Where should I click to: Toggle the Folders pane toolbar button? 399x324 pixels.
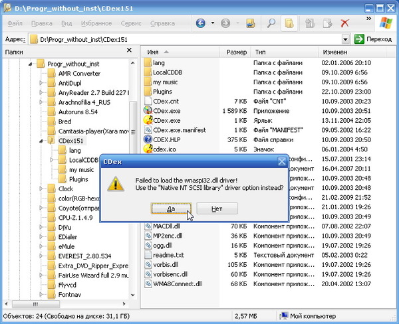(x=289, y=23)
